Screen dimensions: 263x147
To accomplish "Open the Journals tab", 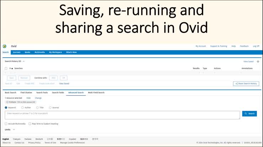I will (x=17, y=52).
